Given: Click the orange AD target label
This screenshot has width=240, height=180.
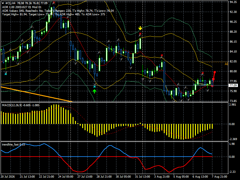Looking at the screenshot, I should (226, 64).
